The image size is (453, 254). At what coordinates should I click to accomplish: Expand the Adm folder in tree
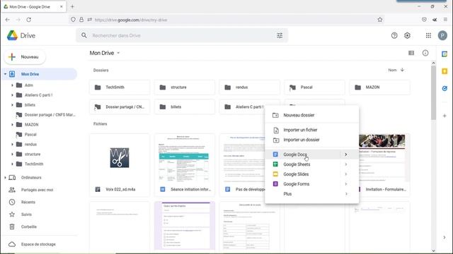point(12,85)
